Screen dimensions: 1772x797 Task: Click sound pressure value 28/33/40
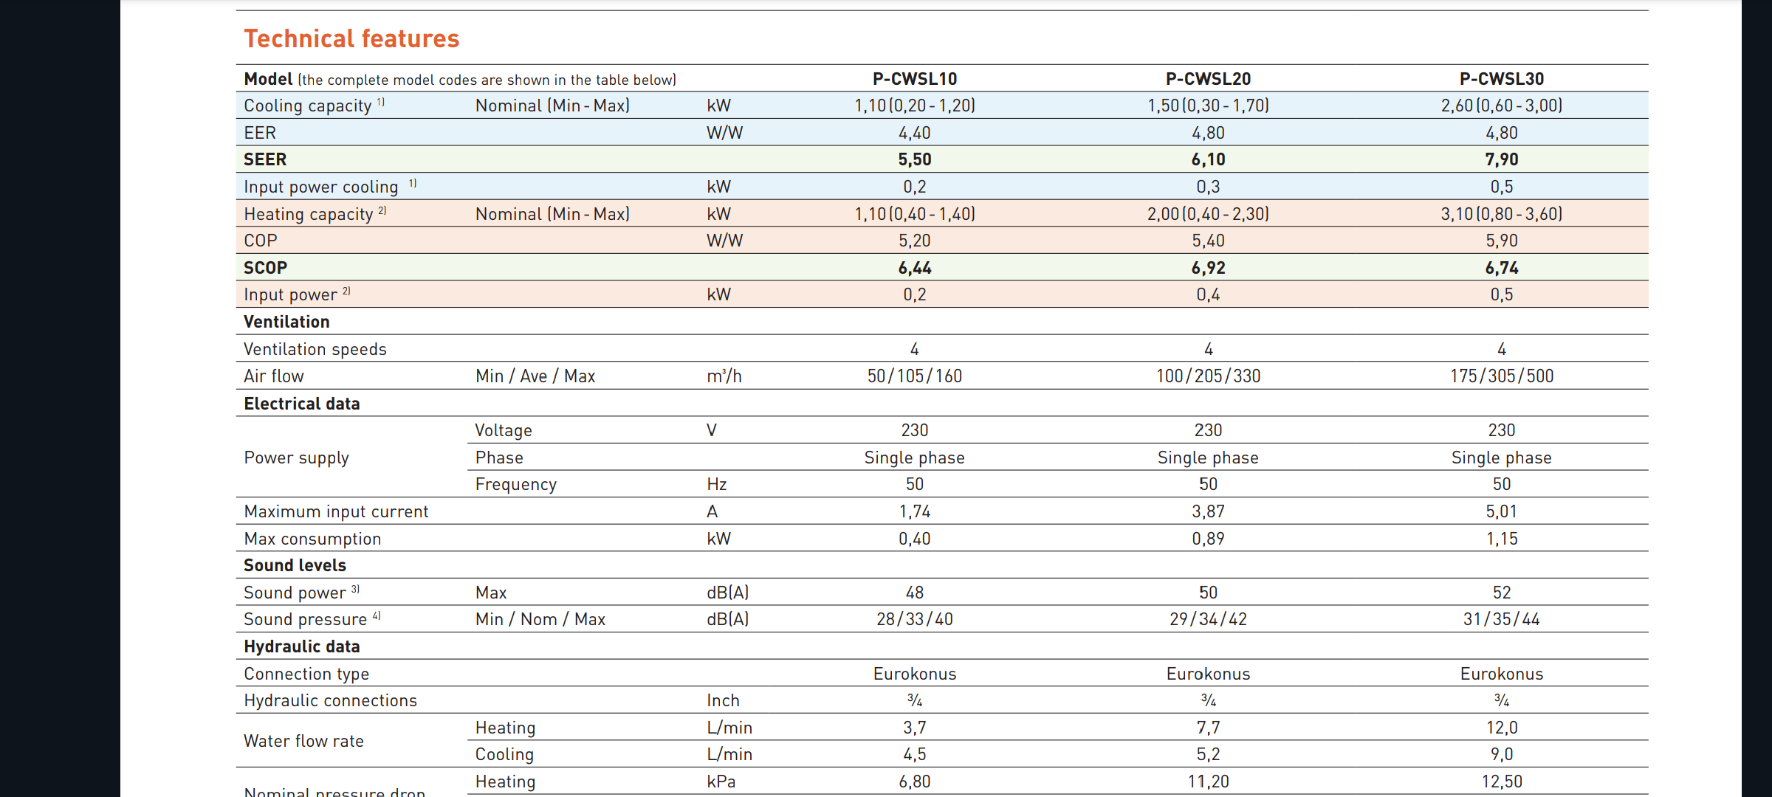coord(915,619)
